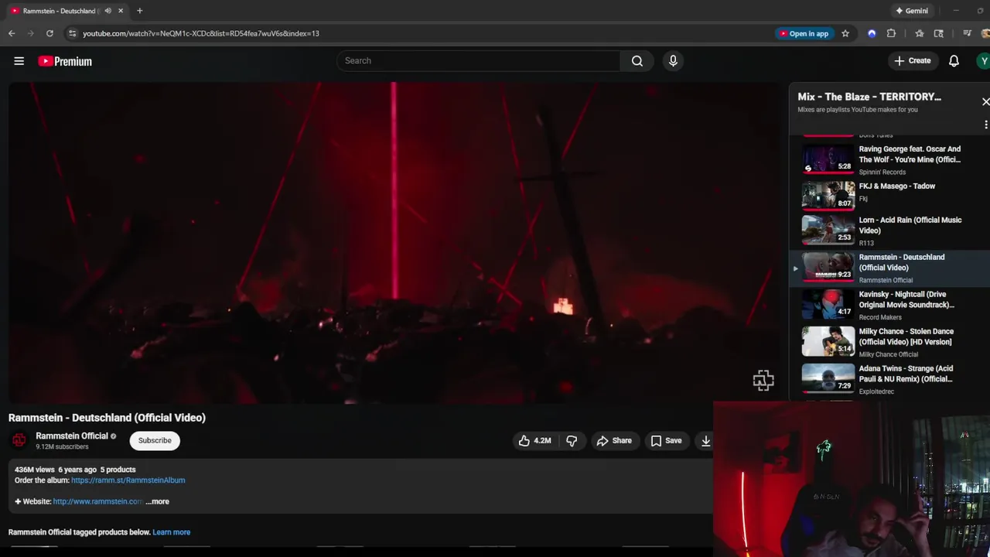
Task: Click Spinnin' Records channel name
Action: coord(882,172)
